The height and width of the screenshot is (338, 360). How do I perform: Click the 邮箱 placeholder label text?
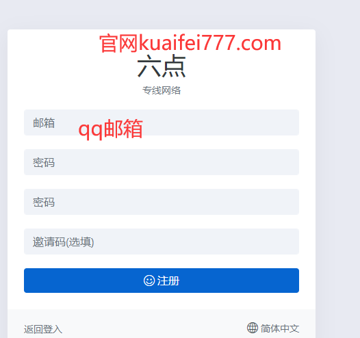tap(44, 122)
